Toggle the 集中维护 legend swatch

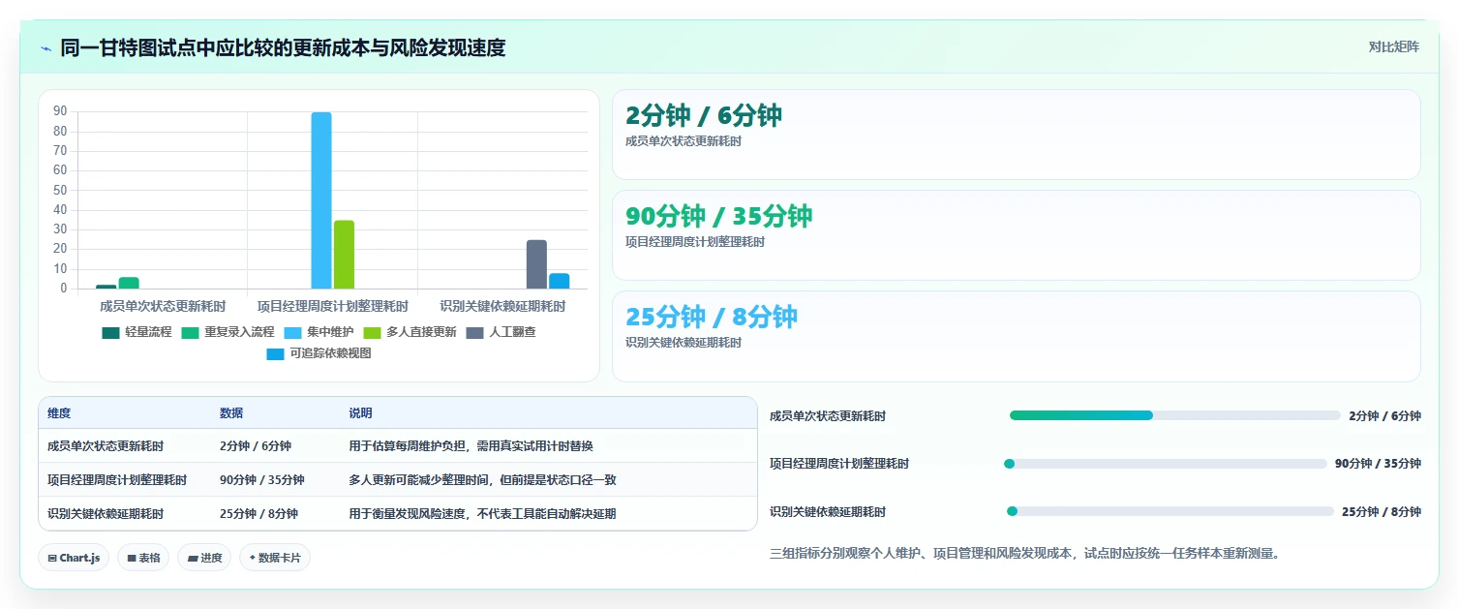[293, 332]
